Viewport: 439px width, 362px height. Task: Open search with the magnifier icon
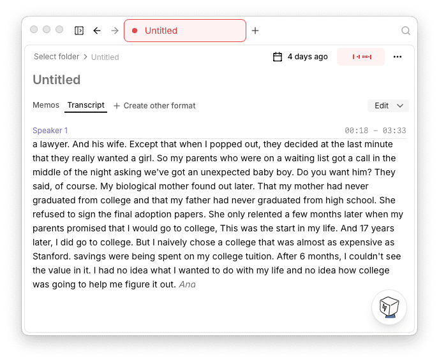pyautogui.click(x=406, y=31)
